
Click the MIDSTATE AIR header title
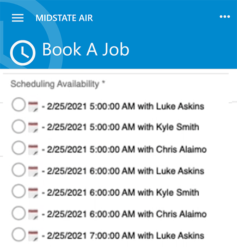coord(64,18)
